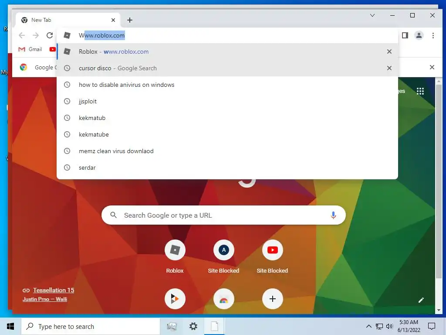This screenshot has height=335, width=446.
Task: Open the Chrome three-dot menu
Action: tap(433, 35)
